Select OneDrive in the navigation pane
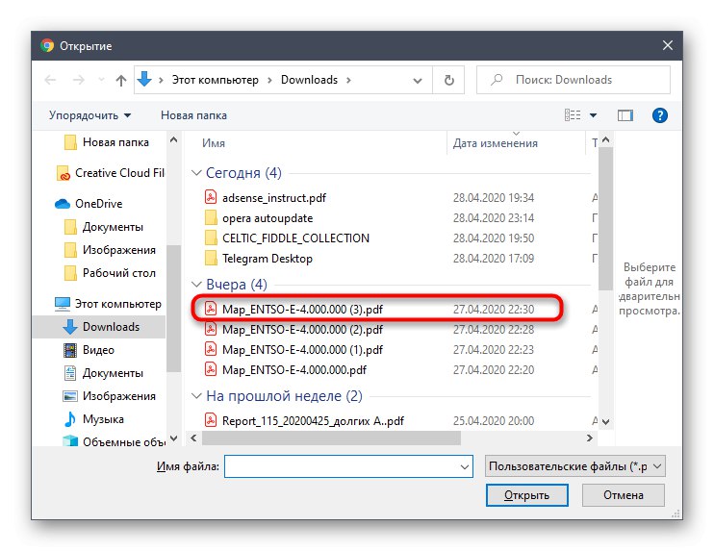The image size is (714, 551). tap(89, 204)
